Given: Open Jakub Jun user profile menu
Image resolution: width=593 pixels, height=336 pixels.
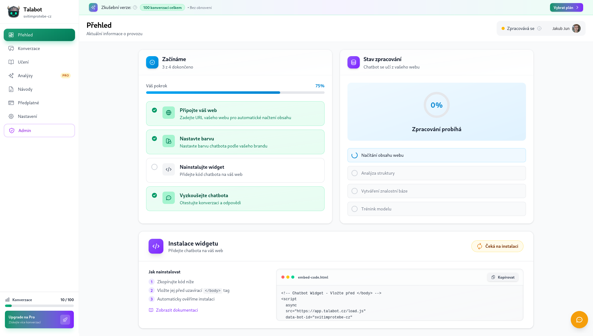Looking at the screenshot, I should coord(566,28).
